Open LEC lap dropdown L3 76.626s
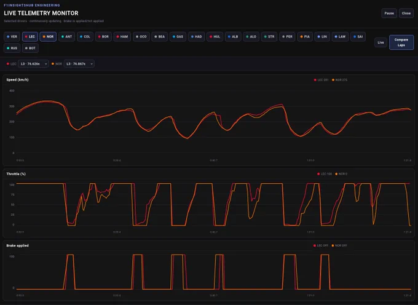Screen dimensions: 418x305 [x=33, y=64]
